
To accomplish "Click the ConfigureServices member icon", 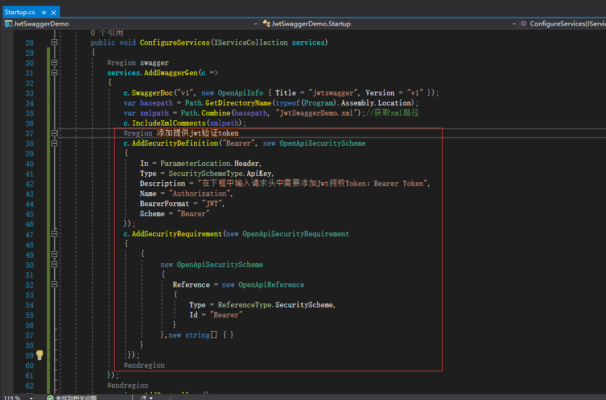I will 523,24.
